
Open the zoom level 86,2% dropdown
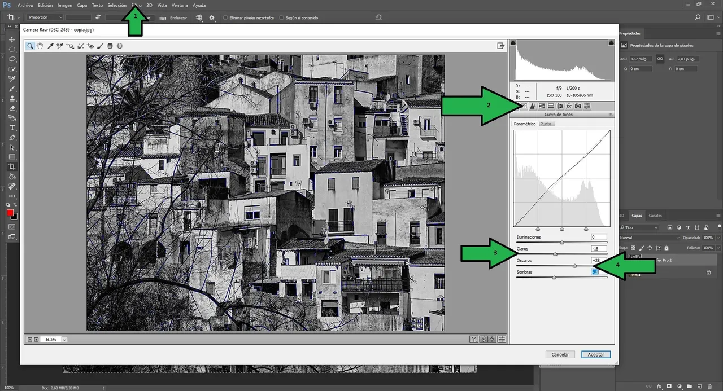[65, 339]
